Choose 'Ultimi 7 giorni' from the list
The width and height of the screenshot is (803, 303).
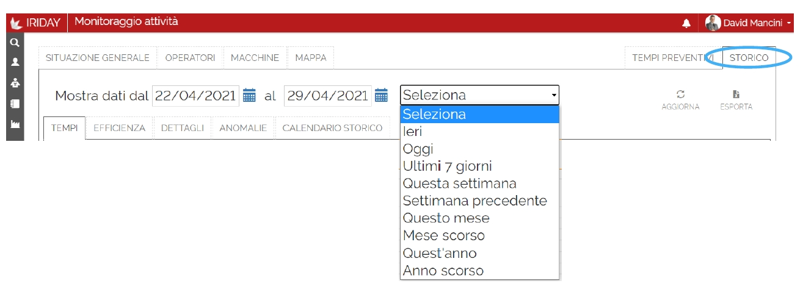tap(447, 166)
